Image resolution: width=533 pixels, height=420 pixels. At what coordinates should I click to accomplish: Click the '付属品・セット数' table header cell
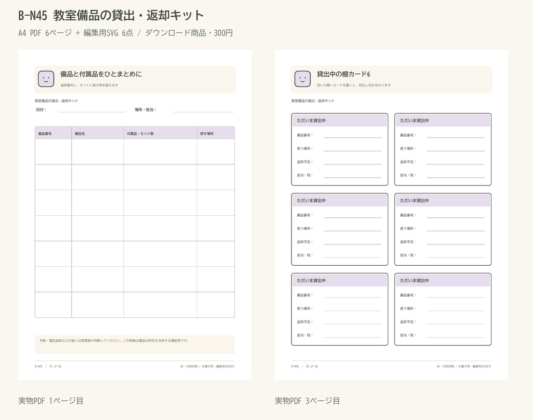click(160, 133)
